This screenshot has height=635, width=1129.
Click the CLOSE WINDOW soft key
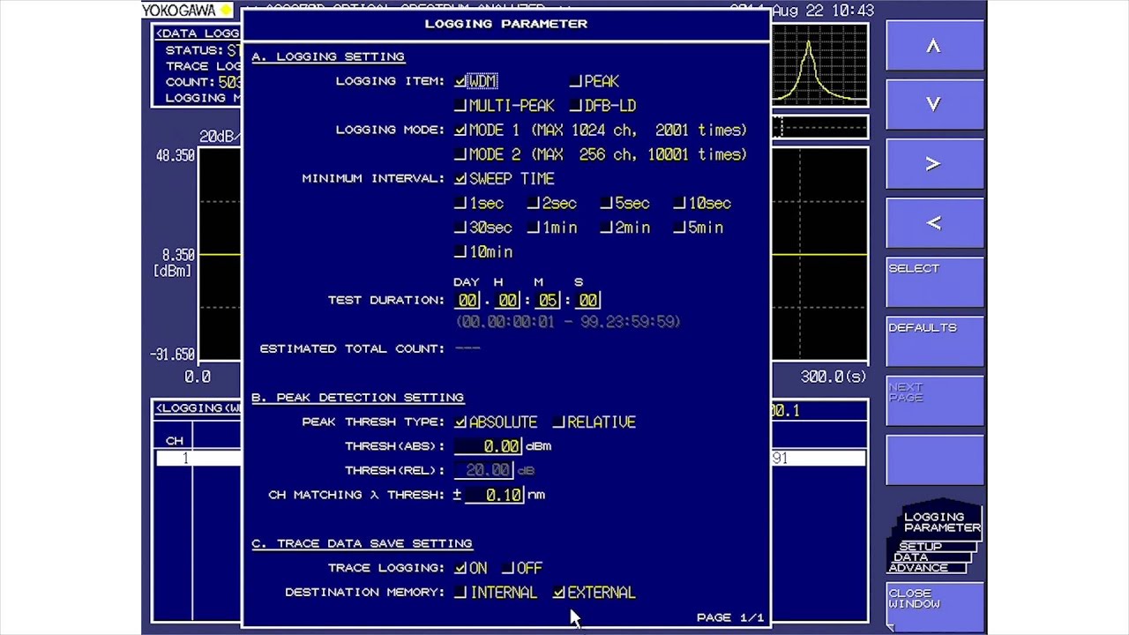(934, 607)
